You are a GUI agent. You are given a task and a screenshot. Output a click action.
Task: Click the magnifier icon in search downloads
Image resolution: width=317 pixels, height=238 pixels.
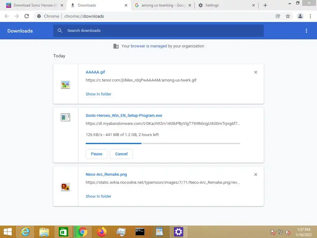pos(60,31)
